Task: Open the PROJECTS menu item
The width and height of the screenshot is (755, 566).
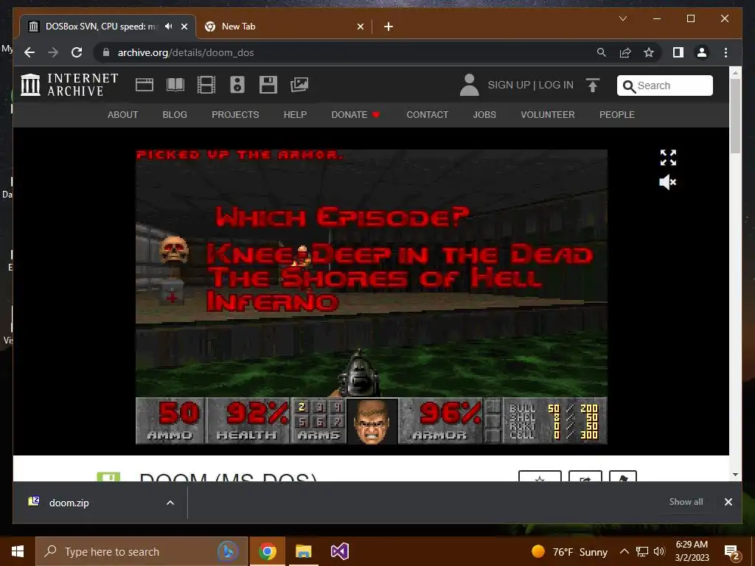Action: [x=235, y=114]
